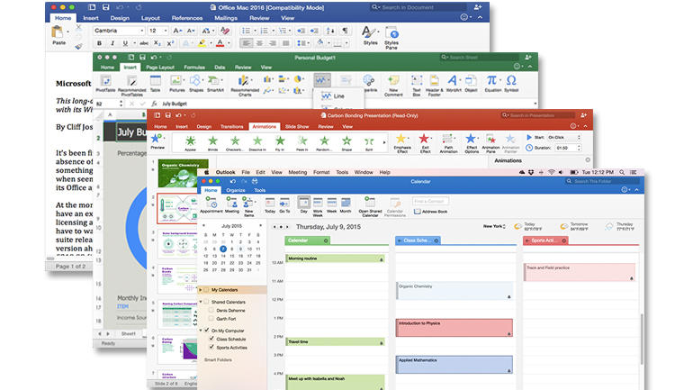
Task: Expand the My Calendars group
Action: (200, 290)
